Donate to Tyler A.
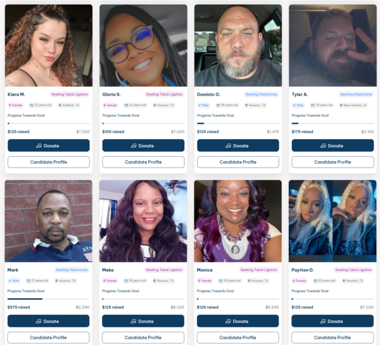The width and height of the screenshot is (380, 345). click(332, 145)
